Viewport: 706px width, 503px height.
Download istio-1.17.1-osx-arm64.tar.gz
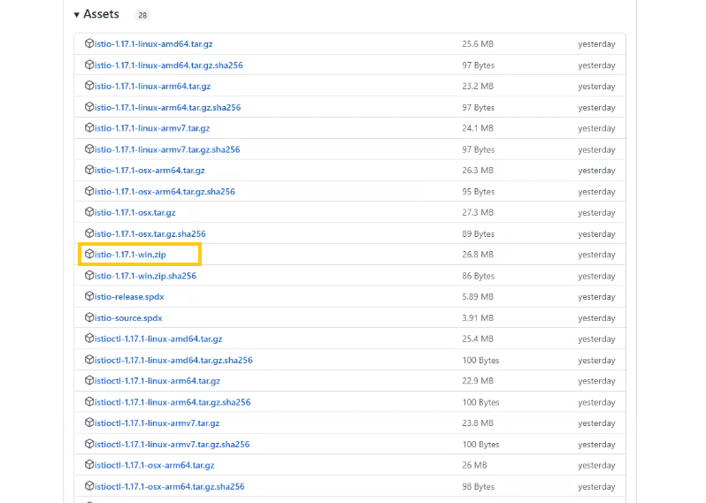[150, 171]
